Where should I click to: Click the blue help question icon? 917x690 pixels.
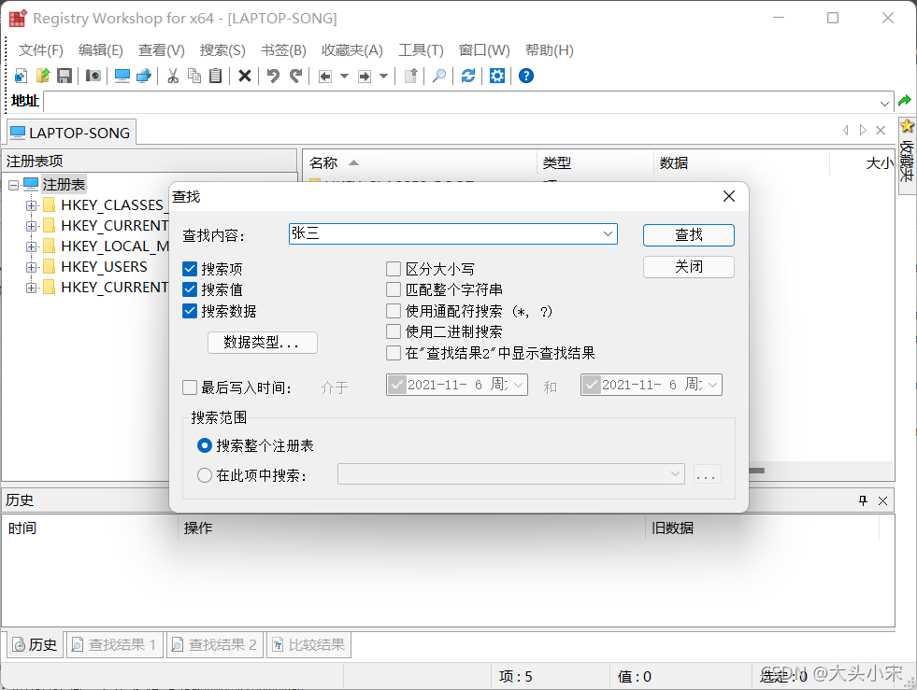click(526, 76)
